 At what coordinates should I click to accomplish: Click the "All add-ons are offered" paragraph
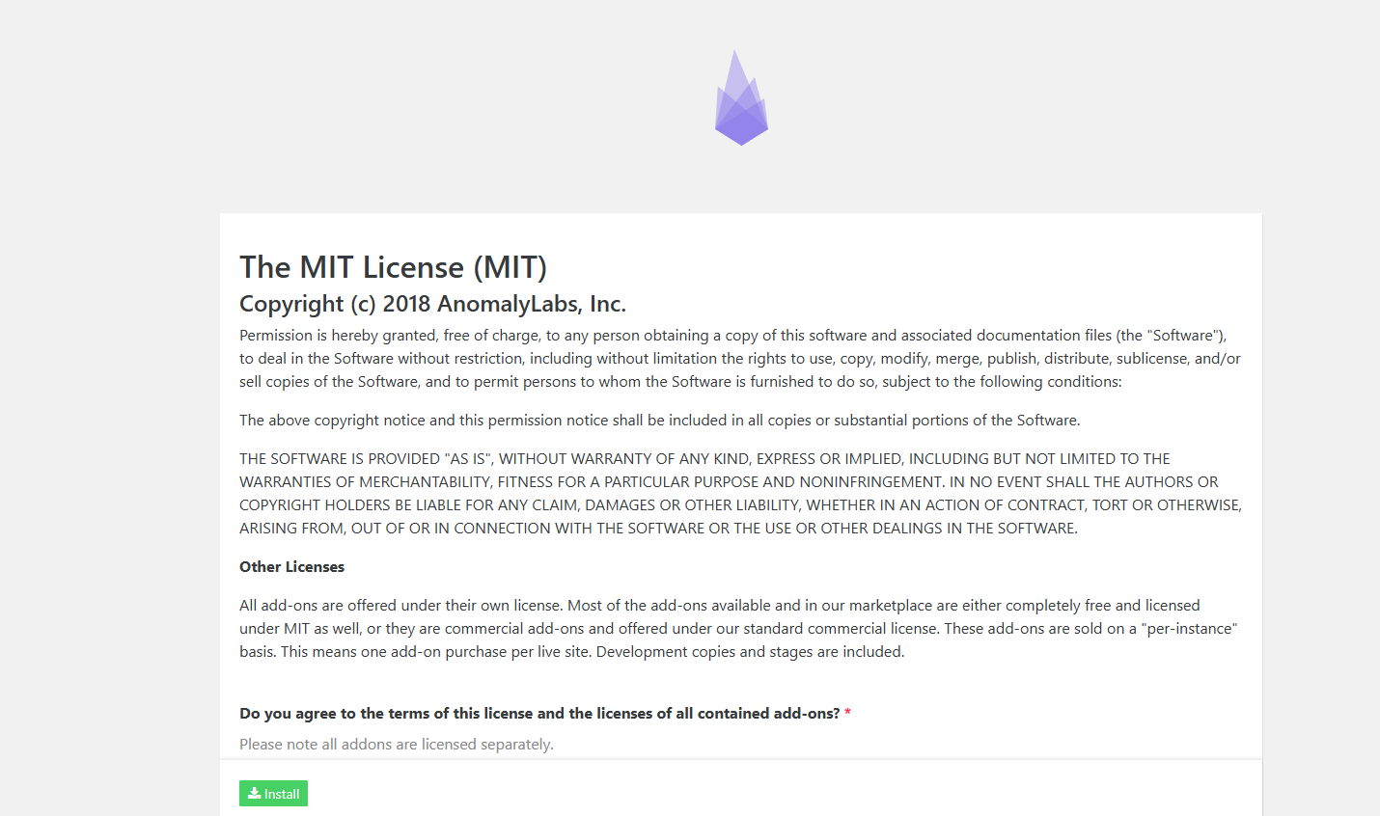[739, 629]
